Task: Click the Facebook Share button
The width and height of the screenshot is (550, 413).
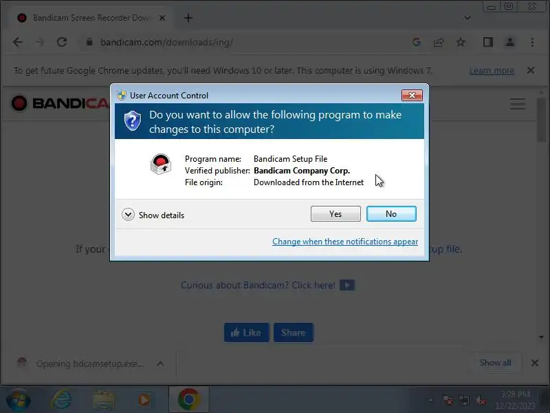Action: click(x=294, y=332)
